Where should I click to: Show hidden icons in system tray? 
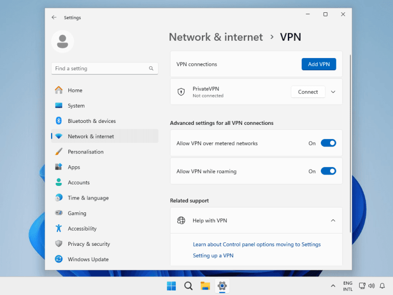pyautogui.click(x=333, y=286)
